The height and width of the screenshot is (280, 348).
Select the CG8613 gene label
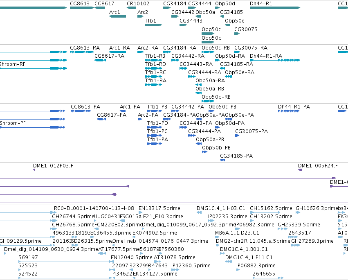tap(80, 4)
